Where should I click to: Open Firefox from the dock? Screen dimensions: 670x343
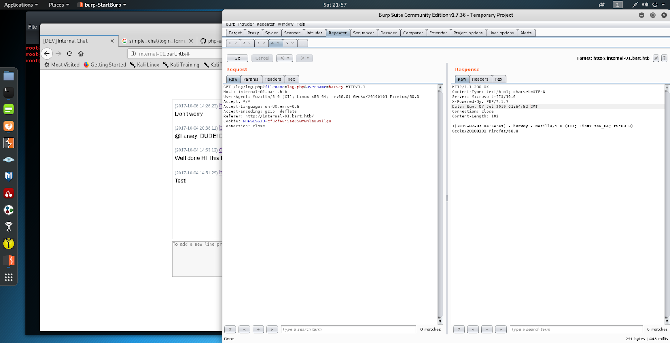[x=9, y=126]
